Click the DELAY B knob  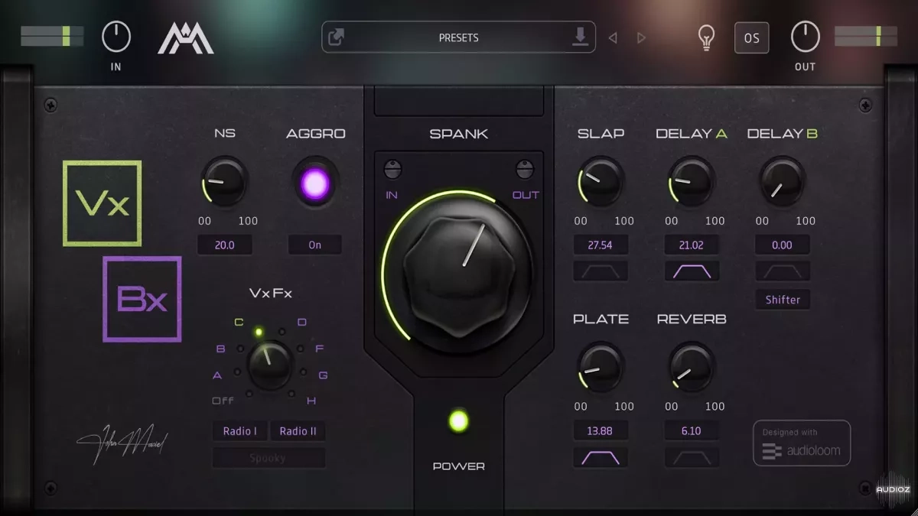coord(782,181)
